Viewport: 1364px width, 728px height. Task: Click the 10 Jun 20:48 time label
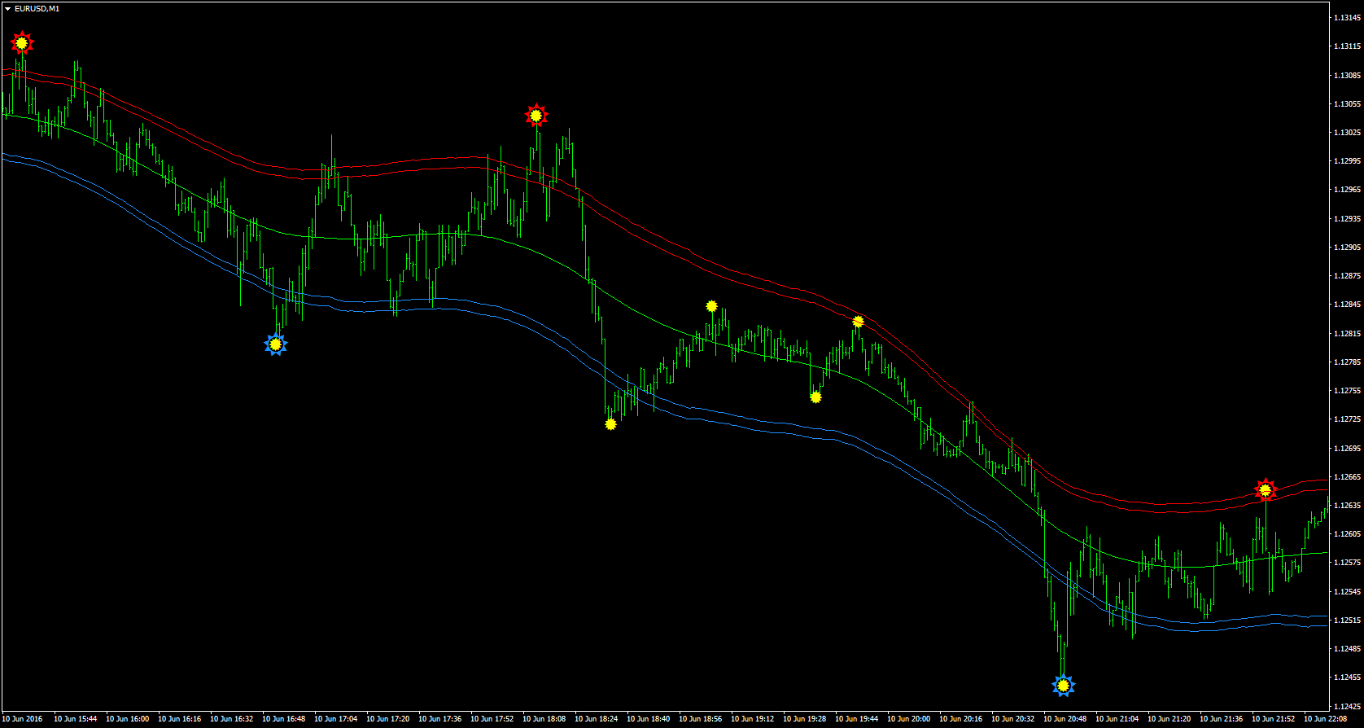coord(1065,719)
